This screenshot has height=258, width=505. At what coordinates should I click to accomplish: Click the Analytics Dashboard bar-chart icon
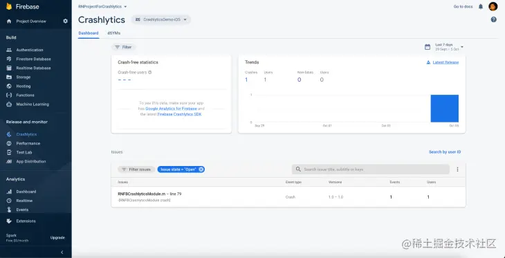tap(9, 192)
